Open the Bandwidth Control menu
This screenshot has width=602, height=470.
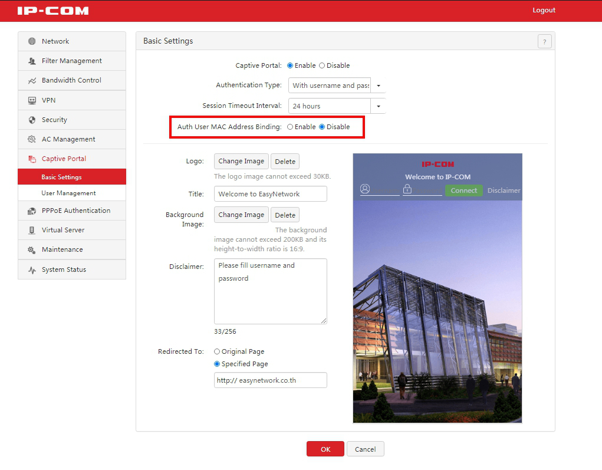point(72,80)
